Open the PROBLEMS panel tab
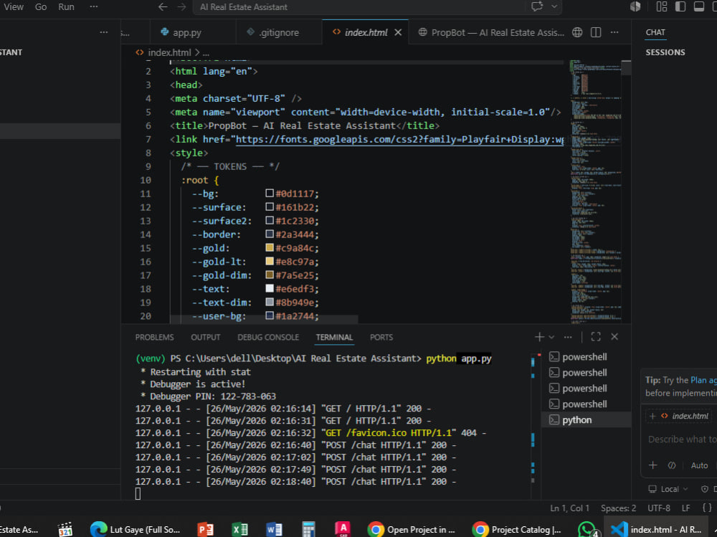Image resolution: width=717 pixels, height=537 pixels. click(155, 337)
